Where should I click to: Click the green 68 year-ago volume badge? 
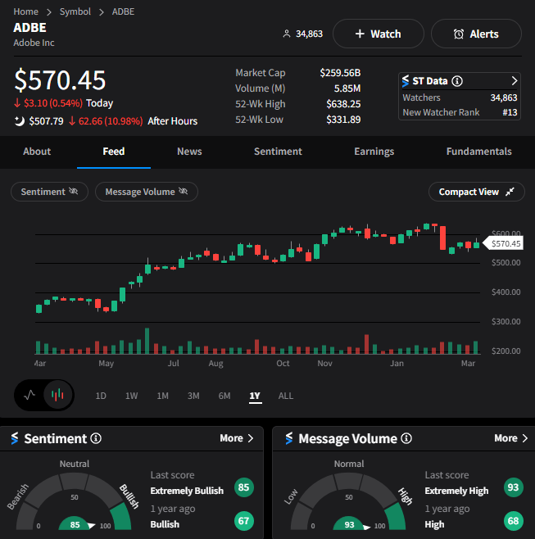(514, 521)
